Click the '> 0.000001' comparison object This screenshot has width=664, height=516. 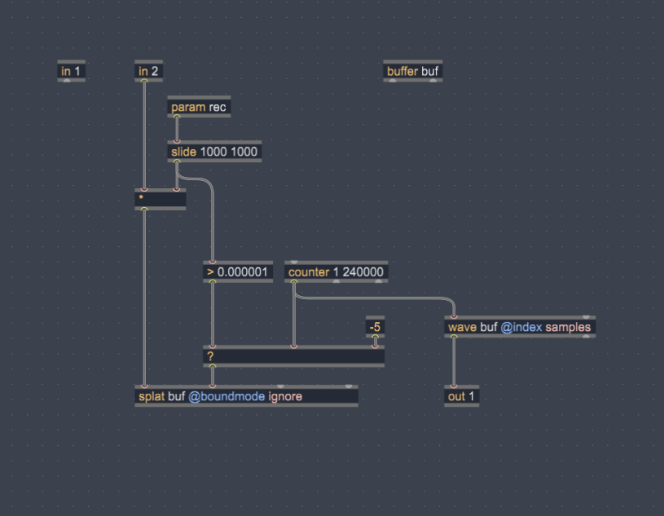tap(236, 271)
